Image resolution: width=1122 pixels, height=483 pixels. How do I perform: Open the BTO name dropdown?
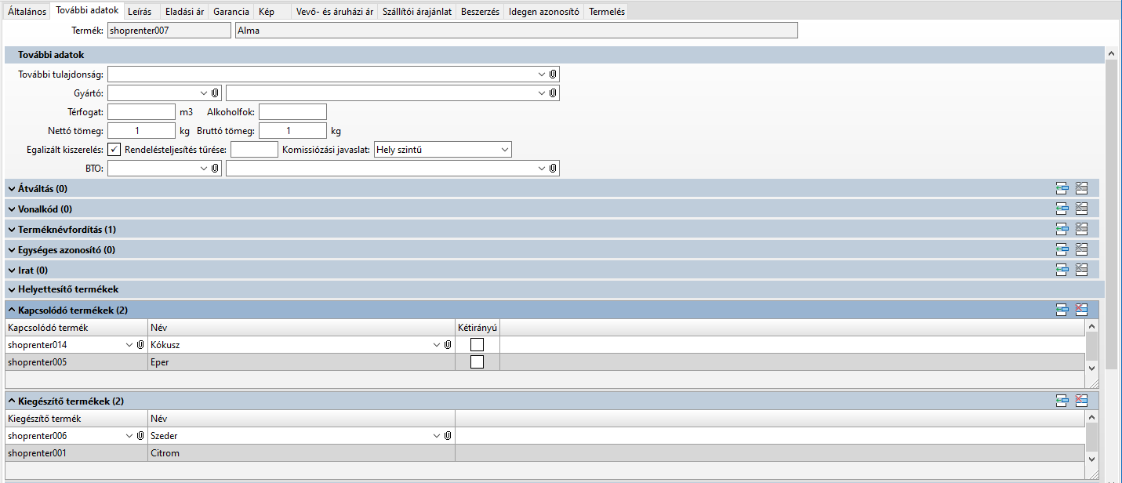click(x=541, y=168)
